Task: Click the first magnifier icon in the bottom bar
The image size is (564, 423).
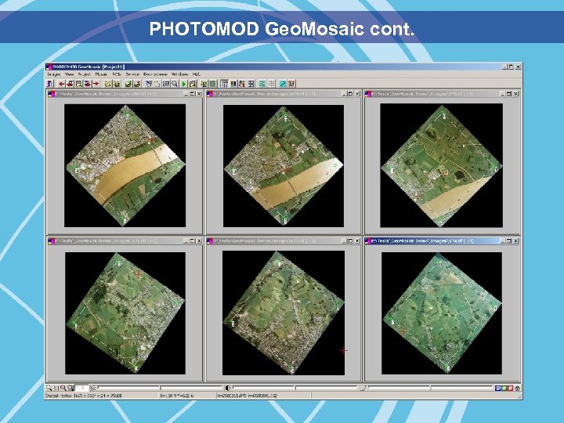Action: [49, 388]
